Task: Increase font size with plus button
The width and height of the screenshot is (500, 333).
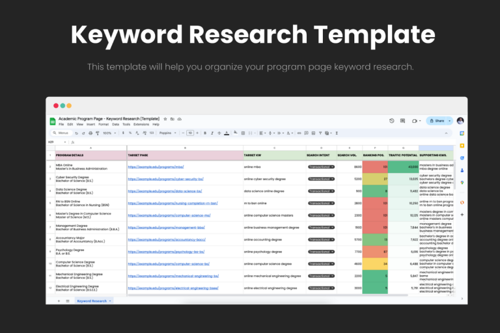Action: coord(197,133)
